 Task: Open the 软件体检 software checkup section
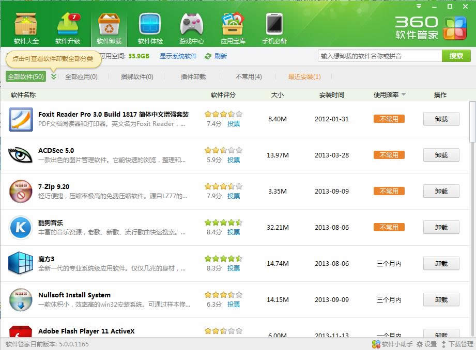[x=150, y=28]
